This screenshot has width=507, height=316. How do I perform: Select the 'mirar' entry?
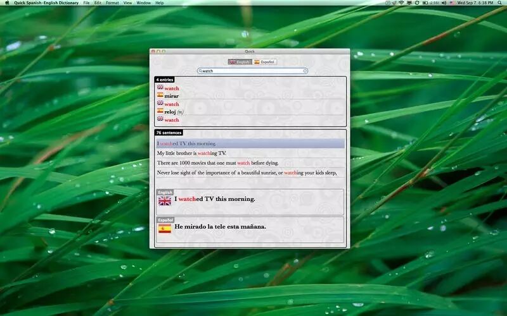tap(171, 96)
